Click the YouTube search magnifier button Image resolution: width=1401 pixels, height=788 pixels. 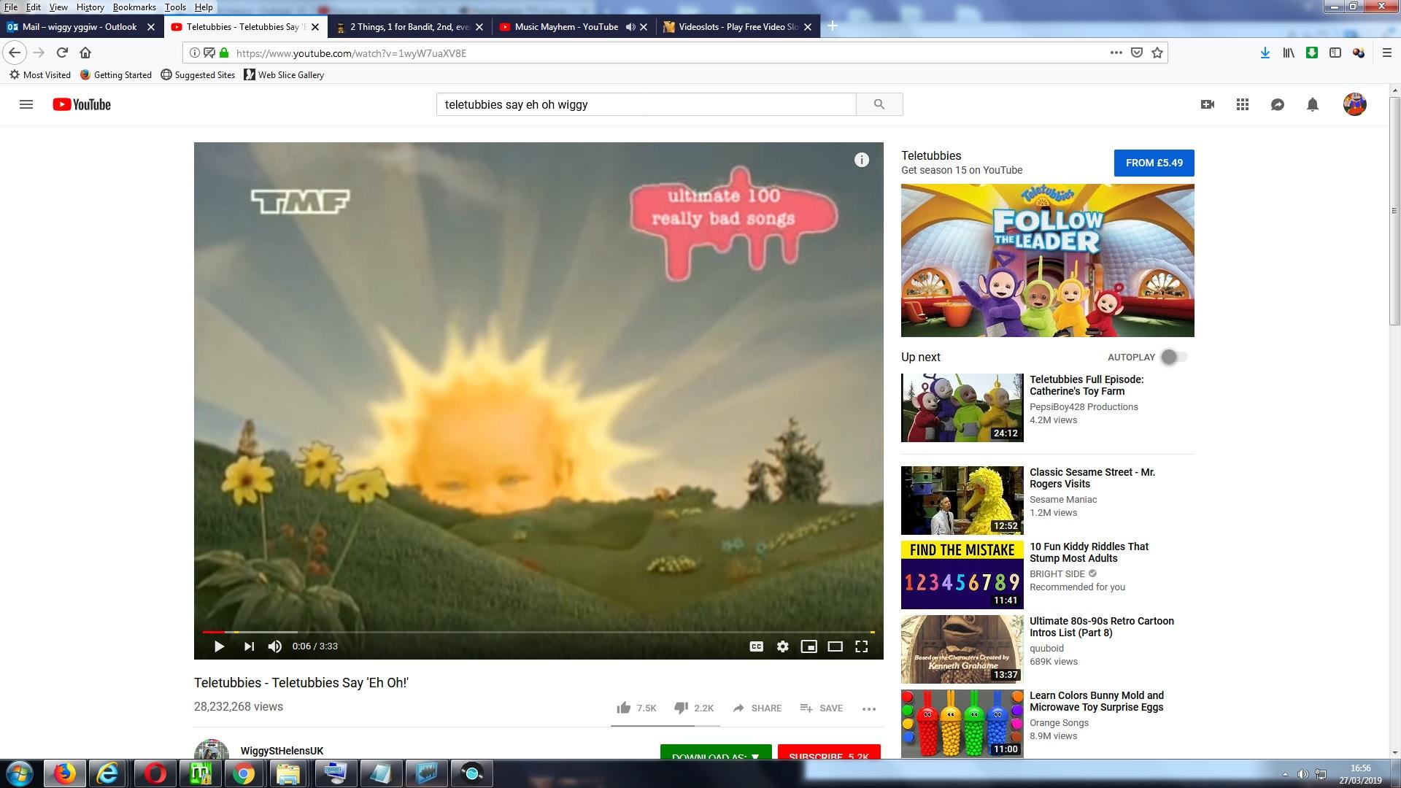pyautogui.click(x=879, y=104)
